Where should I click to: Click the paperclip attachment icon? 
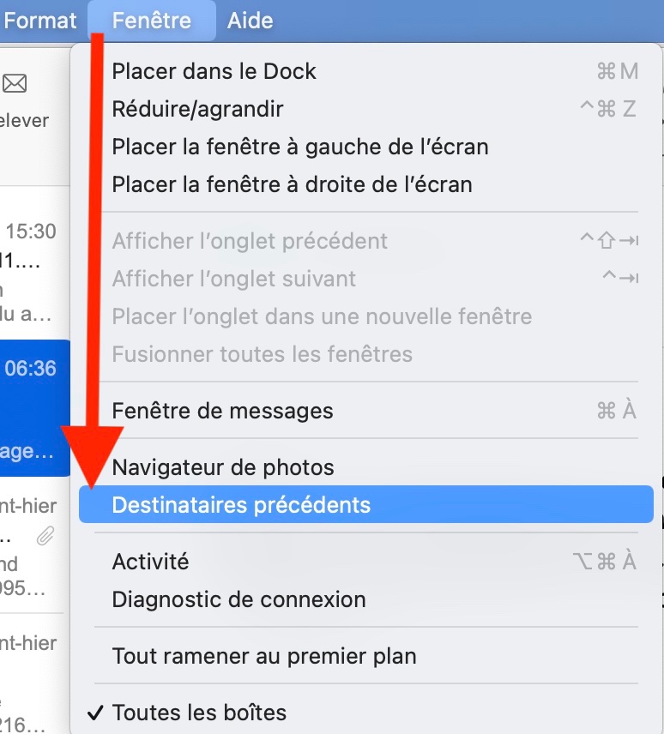point(45,537)
